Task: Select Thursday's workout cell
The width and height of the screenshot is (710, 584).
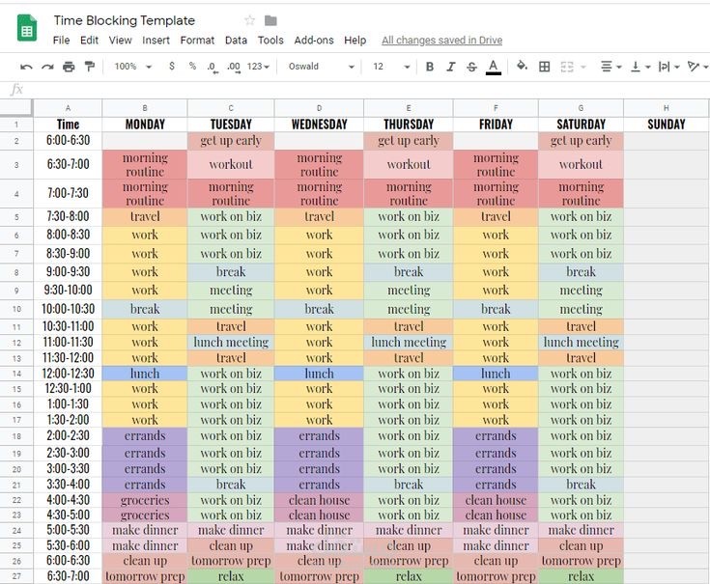Action: tap(409, 165)
